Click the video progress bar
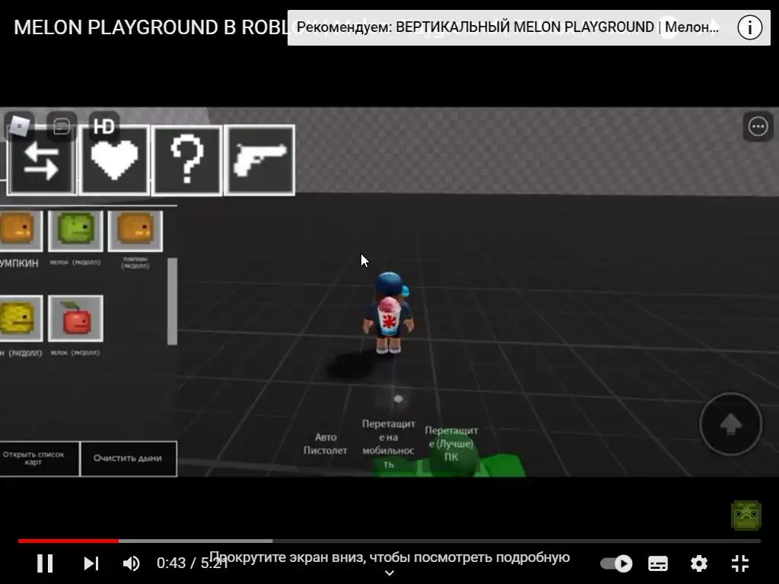The width and height of the screenshot is (779, 584). (x=389, y=541)
